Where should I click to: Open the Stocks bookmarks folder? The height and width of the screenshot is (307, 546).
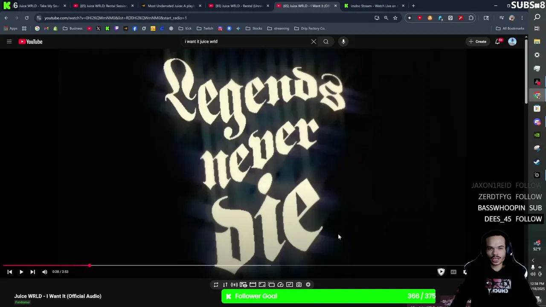point(254,28)
